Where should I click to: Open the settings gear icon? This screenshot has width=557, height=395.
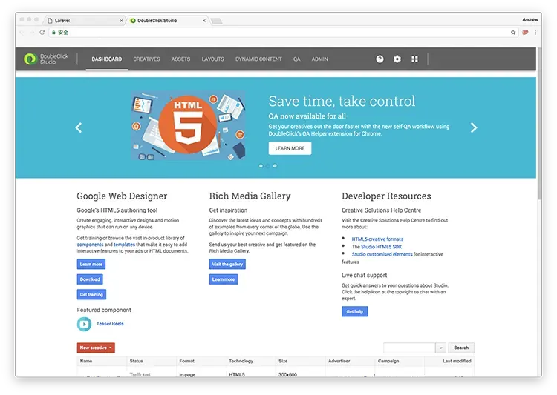click(397, 59)
